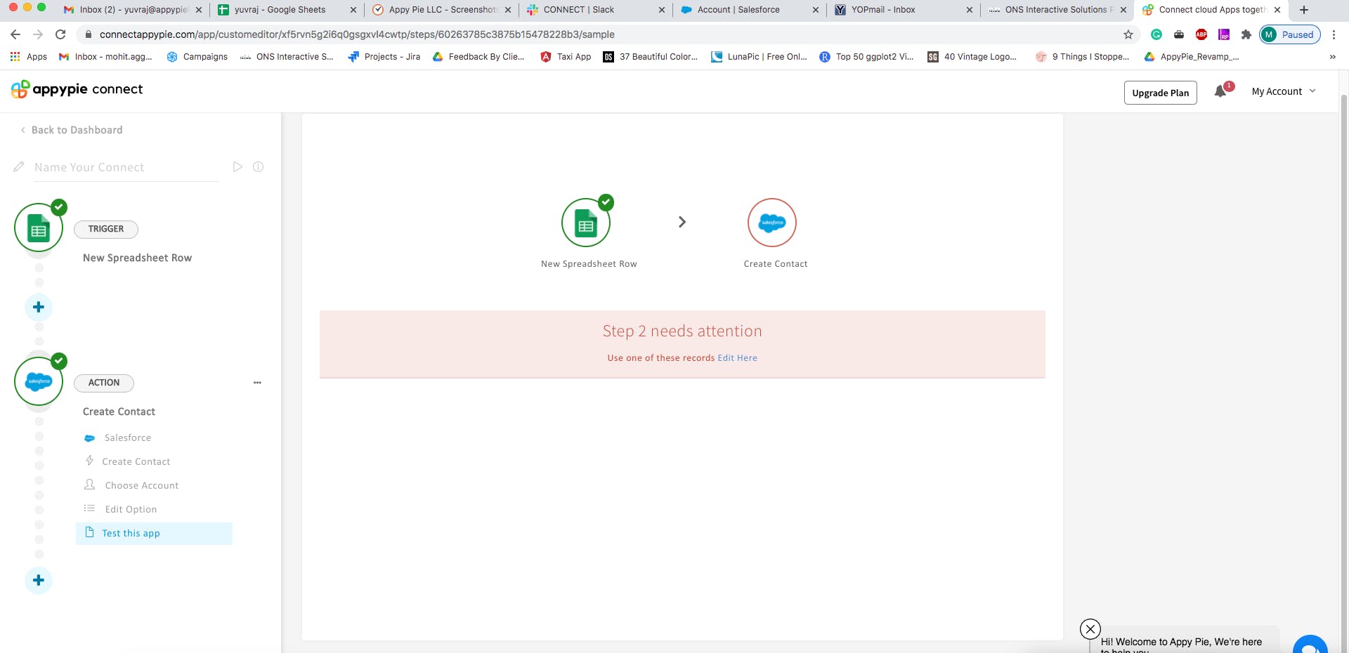Click the chevron arrow between the two steps
This screenshot has height=653, width=1349.
pyautogui.click(x=682, y=222)
